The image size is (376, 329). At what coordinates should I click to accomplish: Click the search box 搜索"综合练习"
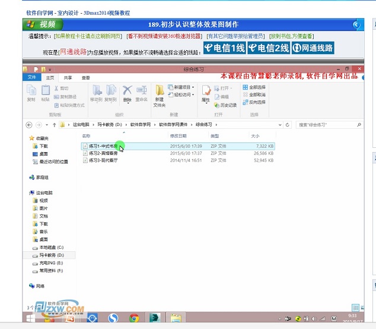coord(330,125)
